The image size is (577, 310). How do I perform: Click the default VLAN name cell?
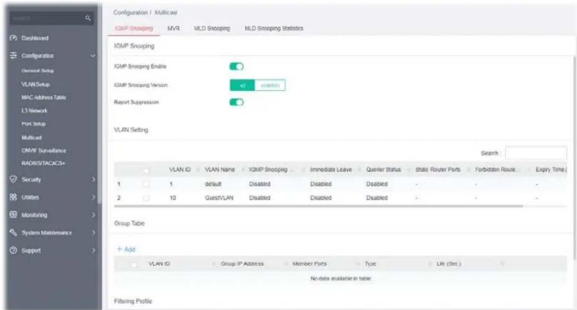213,184
